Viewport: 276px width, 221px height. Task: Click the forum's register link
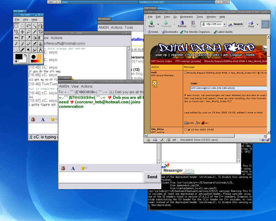(x=177, y=55)
